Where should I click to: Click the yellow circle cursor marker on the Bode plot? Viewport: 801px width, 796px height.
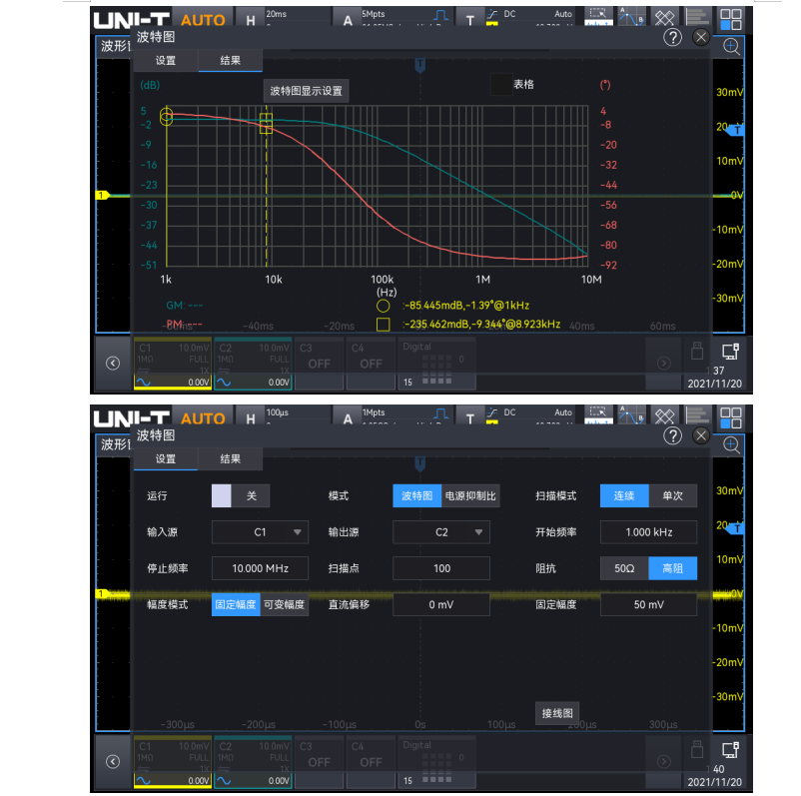167,117
